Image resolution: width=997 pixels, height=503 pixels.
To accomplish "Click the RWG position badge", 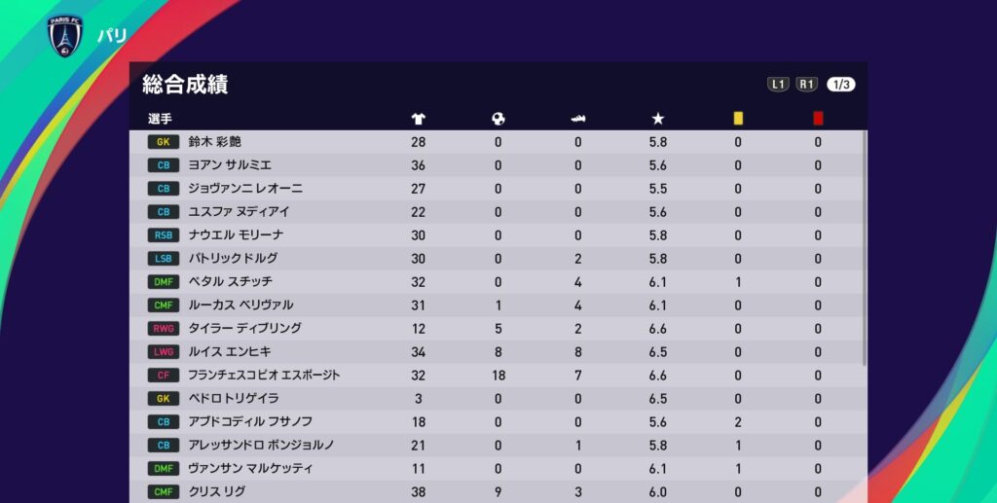I will [x=163, y=329].
